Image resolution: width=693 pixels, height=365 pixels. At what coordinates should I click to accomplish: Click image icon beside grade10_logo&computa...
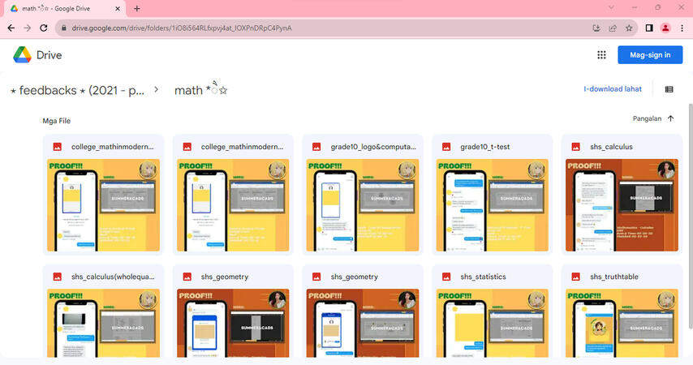316,147
